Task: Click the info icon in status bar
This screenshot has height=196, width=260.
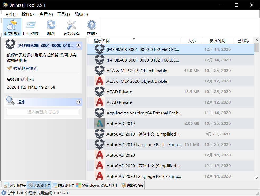Action: click(4, 193)
